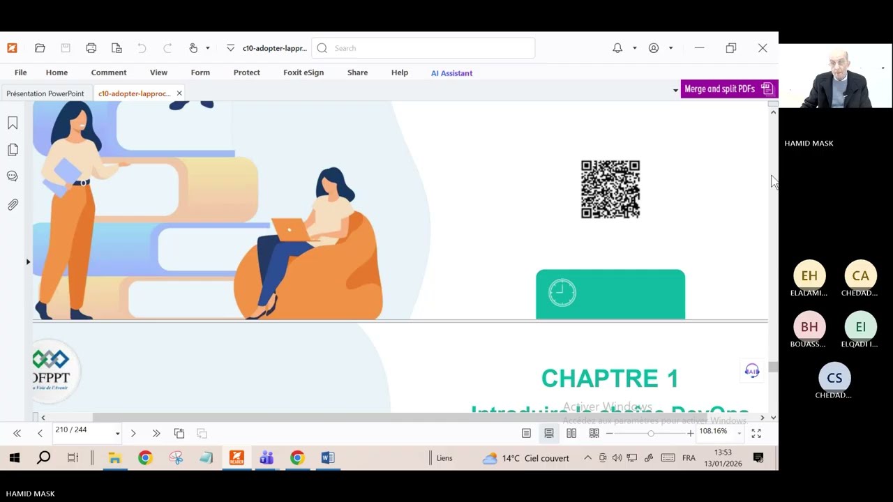Open the page number dropdown arrow

click(117, 434)
